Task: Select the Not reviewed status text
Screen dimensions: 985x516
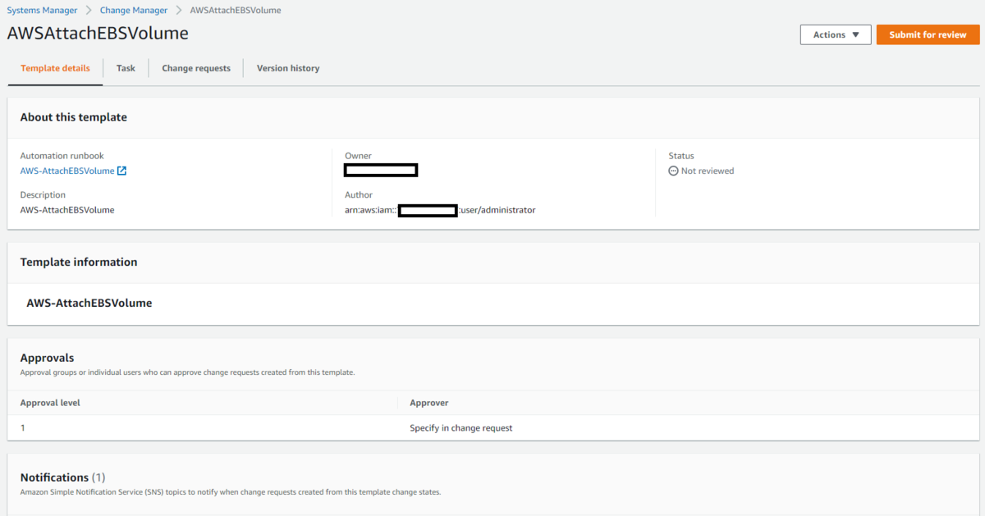Action: point(708,171)
